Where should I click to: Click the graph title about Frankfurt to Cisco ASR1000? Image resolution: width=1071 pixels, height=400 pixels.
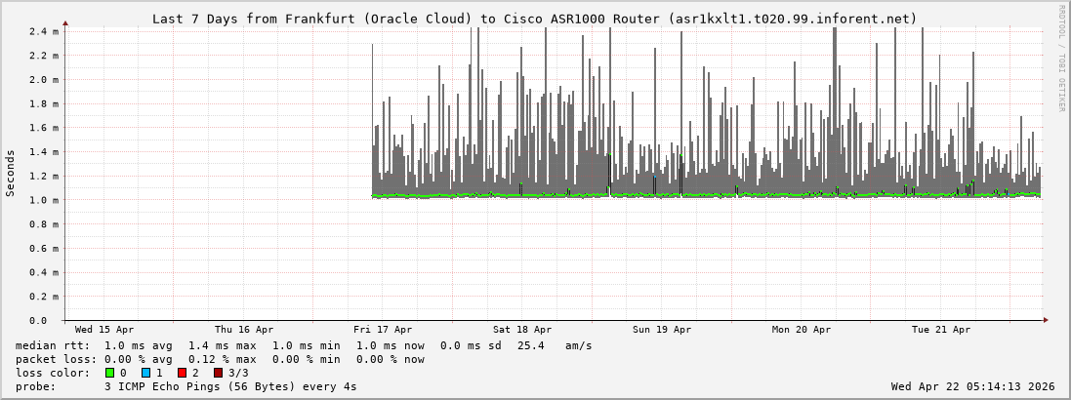click(535, 19)
